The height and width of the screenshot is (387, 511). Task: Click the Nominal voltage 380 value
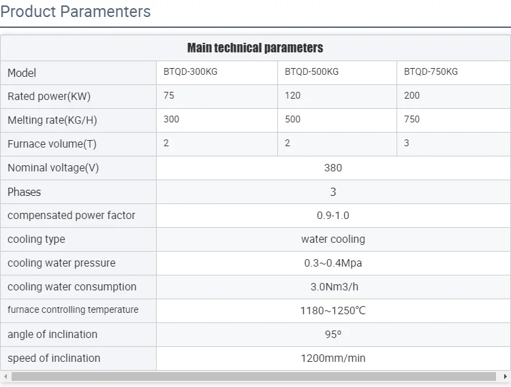(x=333, y=168)
